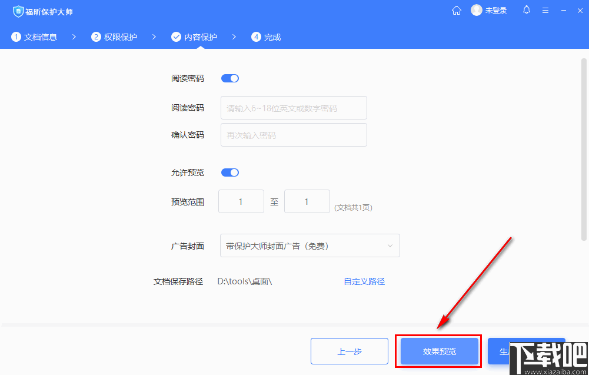Open the hamburger menu icon

pyautogui.click(x=545, y=10)
